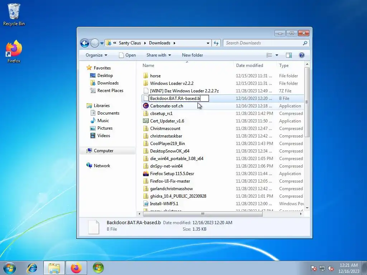Screen dimensions: 367x275
Task: Click the Refresh button beside address bar
Action: (x=216, y=43)
